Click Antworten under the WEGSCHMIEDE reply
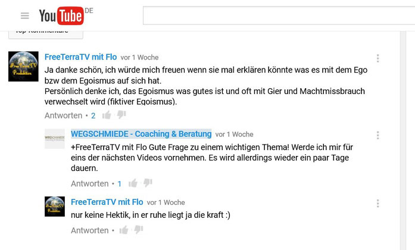The width and height of the screenshot is (415, 250). coord(90,183)
